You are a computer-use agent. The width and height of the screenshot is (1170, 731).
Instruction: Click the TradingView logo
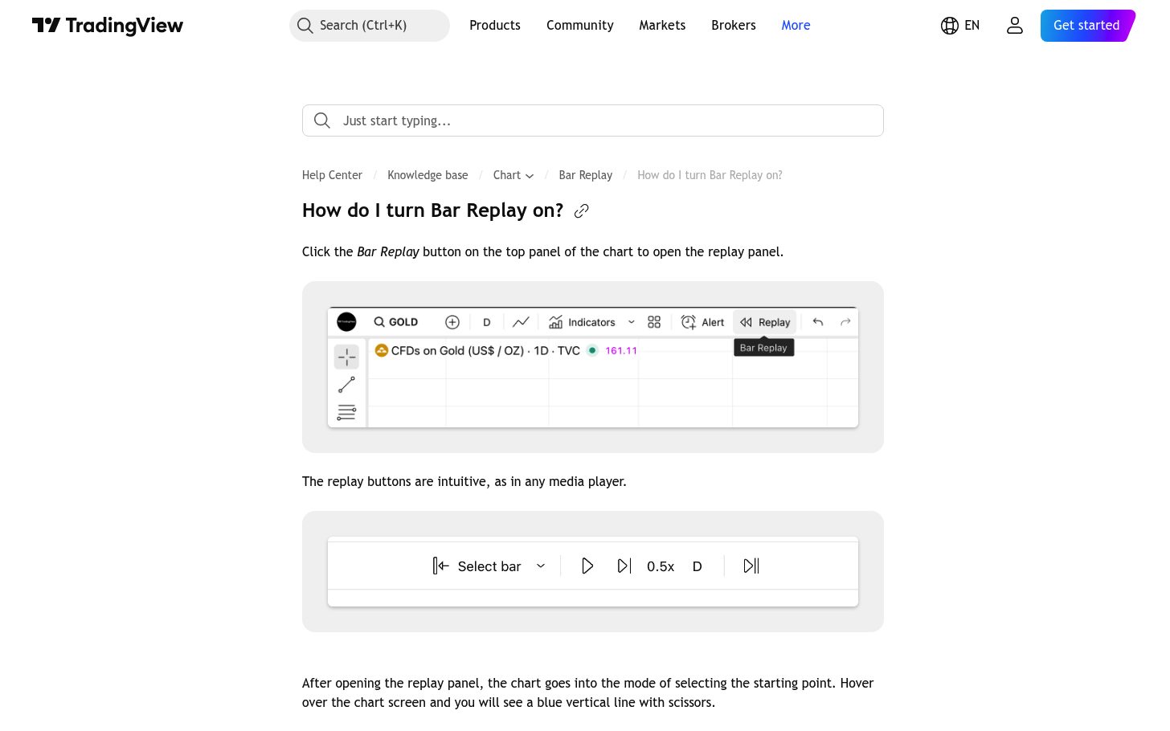(108, 26)
